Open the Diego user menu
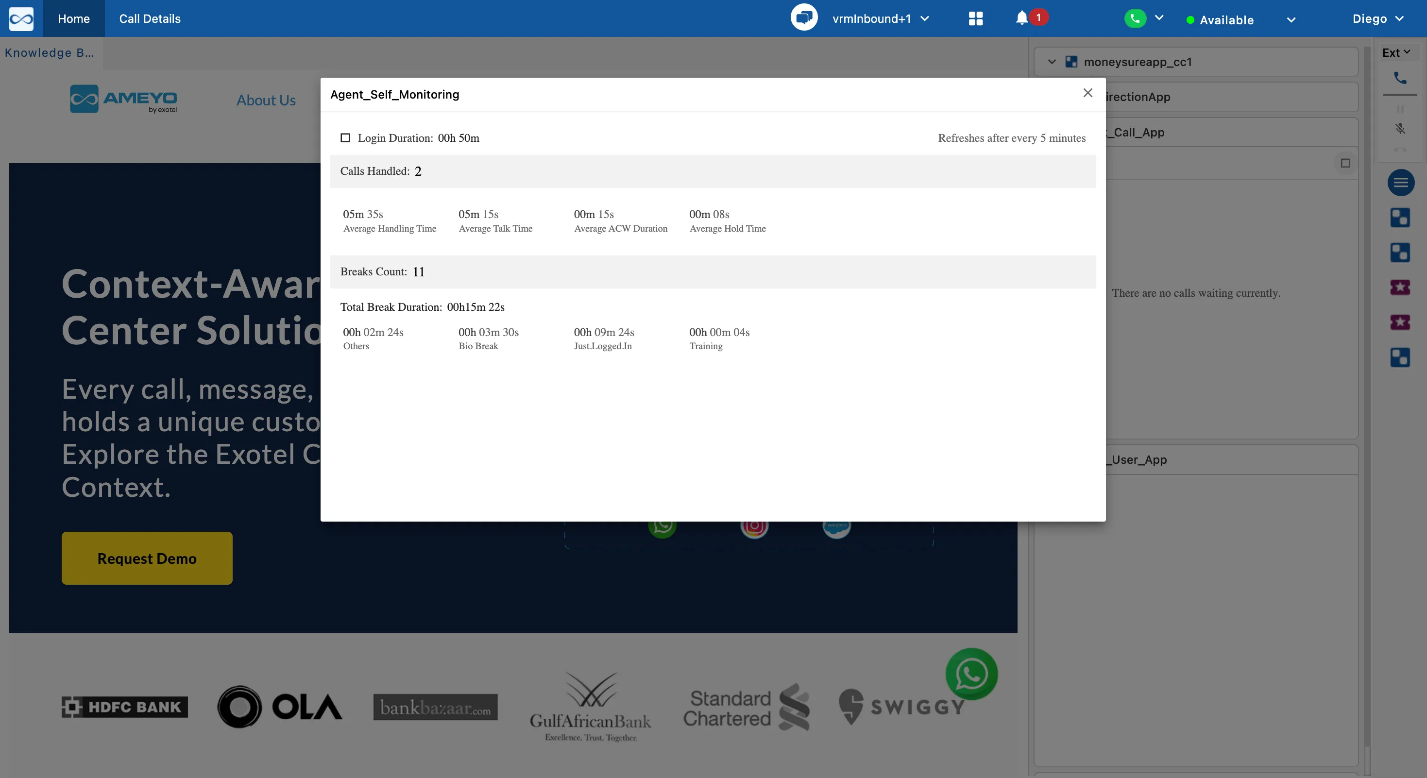 coord(1377,19)
